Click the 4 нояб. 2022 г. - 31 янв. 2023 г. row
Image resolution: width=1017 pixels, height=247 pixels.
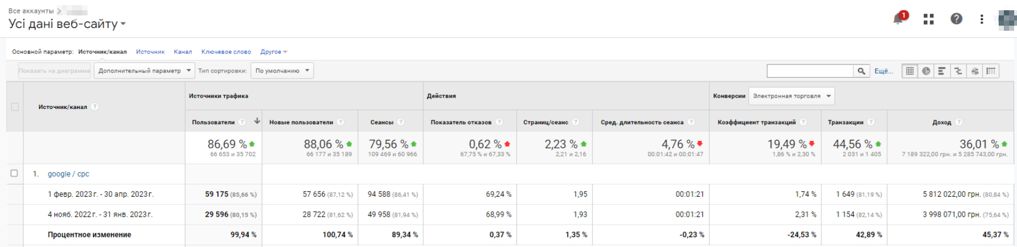100,214
